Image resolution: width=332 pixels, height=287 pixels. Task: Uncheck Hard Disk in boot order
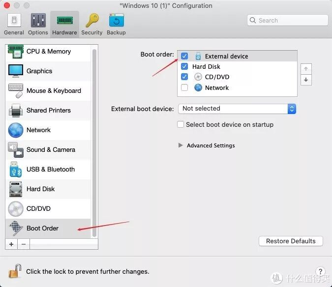click(184, 66)
